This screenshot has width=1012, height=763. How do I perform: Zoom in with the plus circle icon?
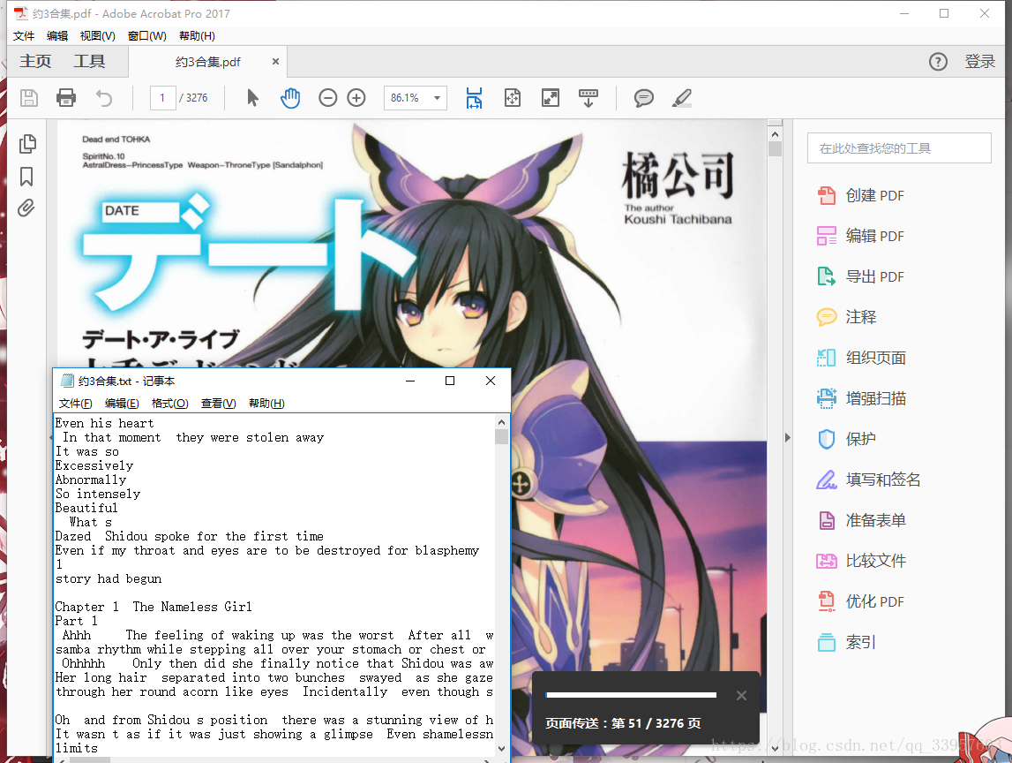click(x=356, y=98)
